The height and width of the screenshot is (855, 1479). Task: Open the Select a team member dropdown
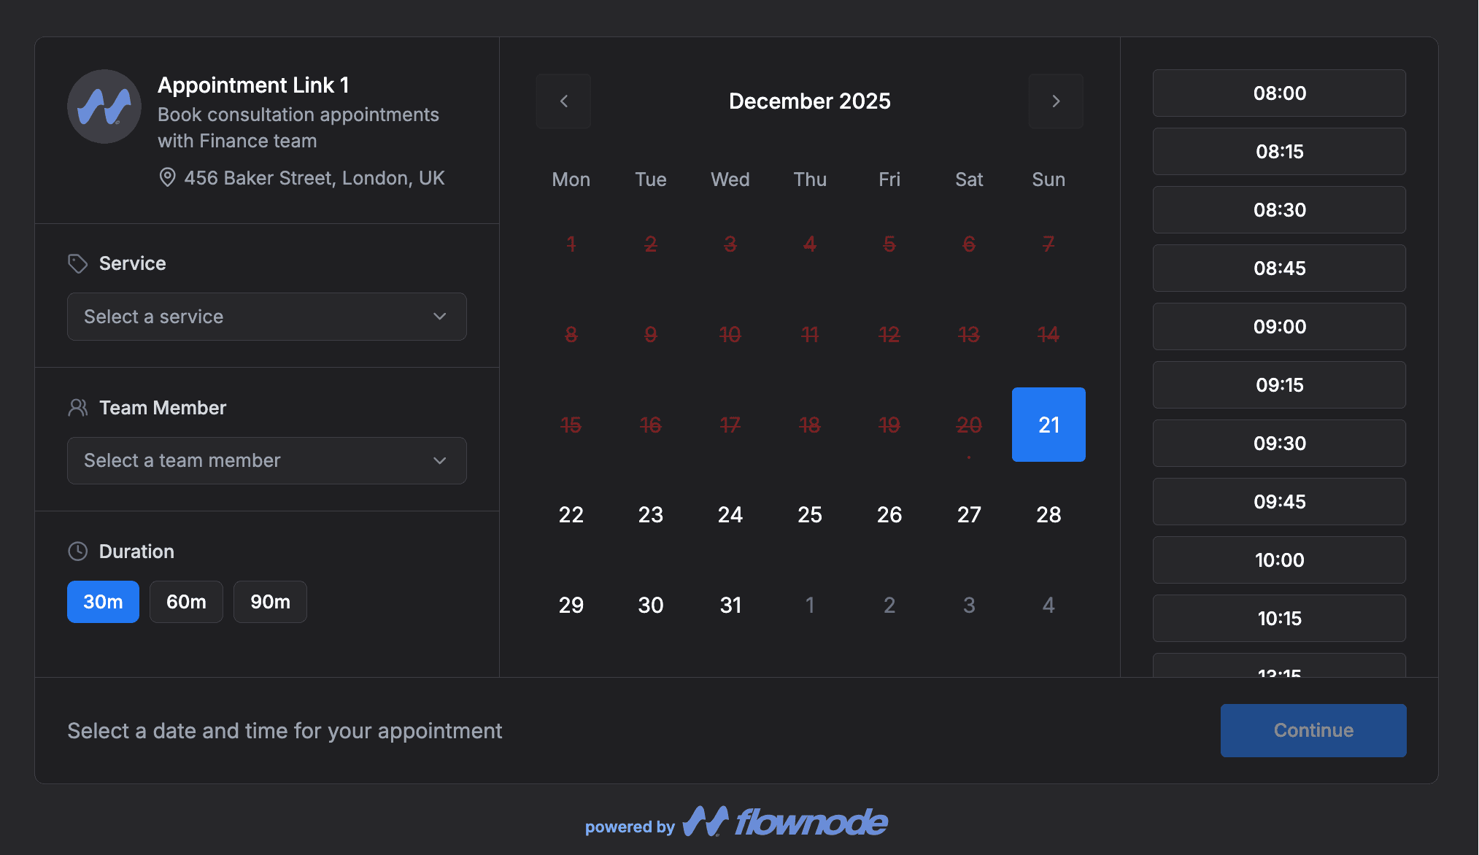(266, 460)
